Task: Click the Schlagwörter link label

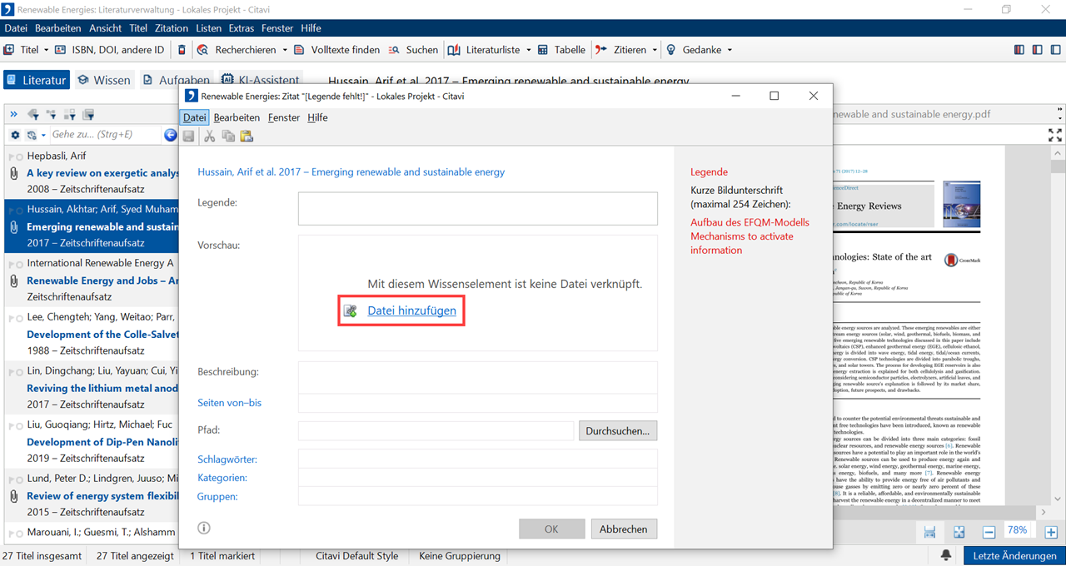Action: coord(227,459)
